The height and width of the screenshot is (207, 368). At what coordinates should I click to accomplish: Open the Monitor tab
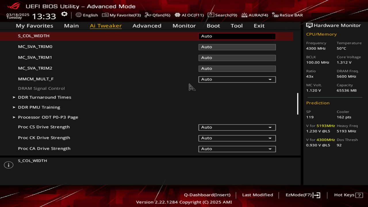184,26
